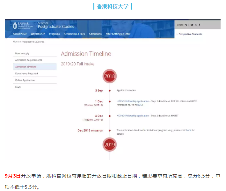Click the 4 Dec timeline dot
Image resolution: width=226 pixels, height=191 pixels.
pyautogui.click(x=110, y=116)
